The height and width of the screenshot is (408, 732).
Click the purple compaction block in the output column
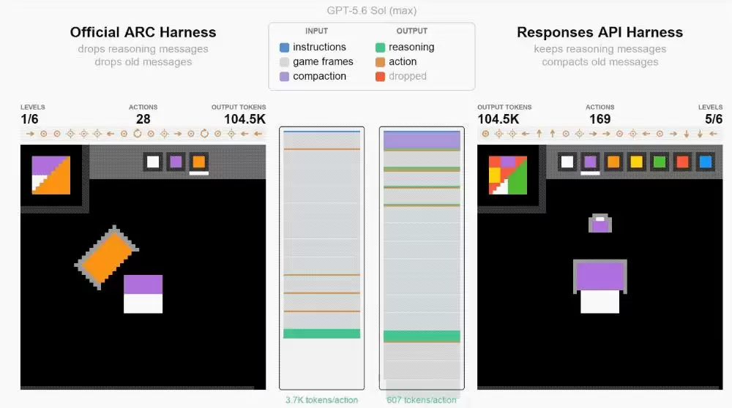pos(422,140)
